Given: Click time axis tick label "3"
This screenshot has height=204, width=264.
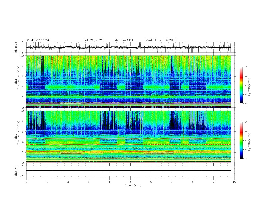Looking at the screenshot, I should tap(89, 182).
